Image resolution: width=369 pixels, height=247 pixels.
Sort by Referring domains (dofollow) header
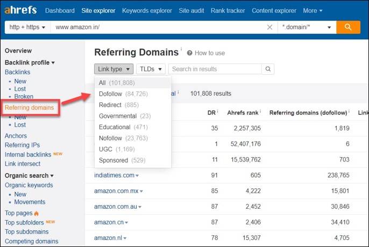[308, 113]
